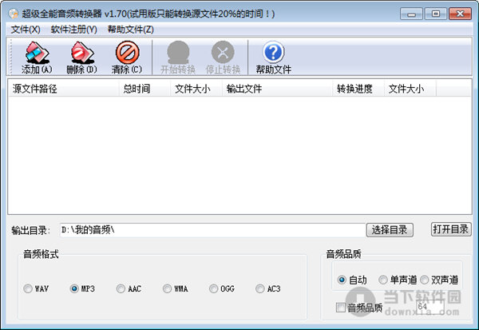The width and height of the screenshot is (479, 330).
Task: Enable the 音频品质 checkbox
Action: coord(341,308)
